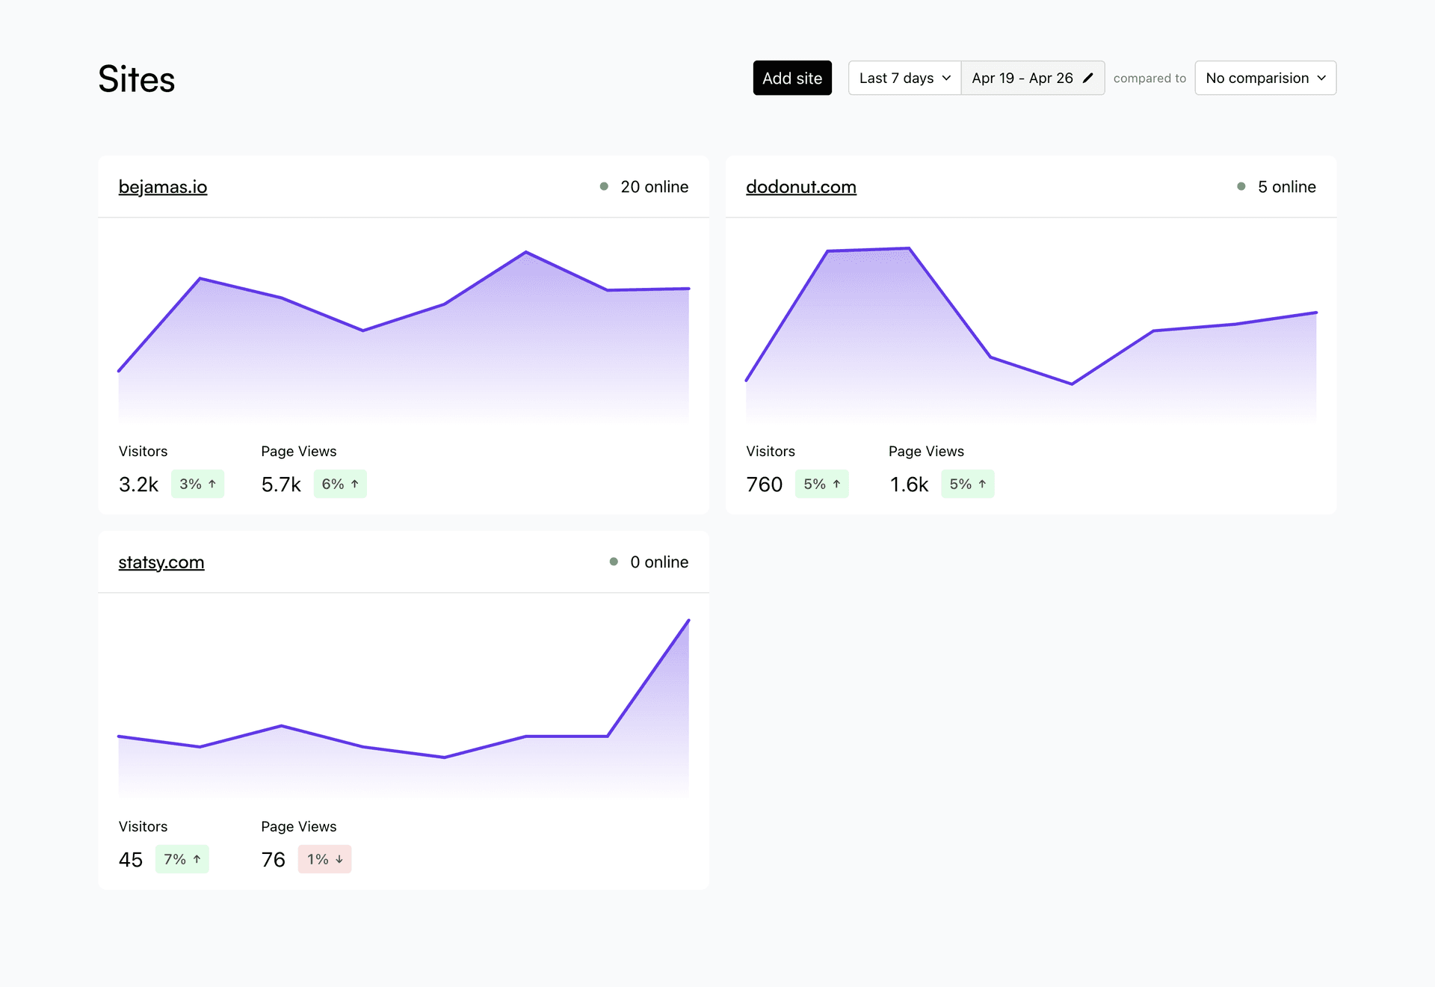Click the 20 online status text

tap(655, 187)
